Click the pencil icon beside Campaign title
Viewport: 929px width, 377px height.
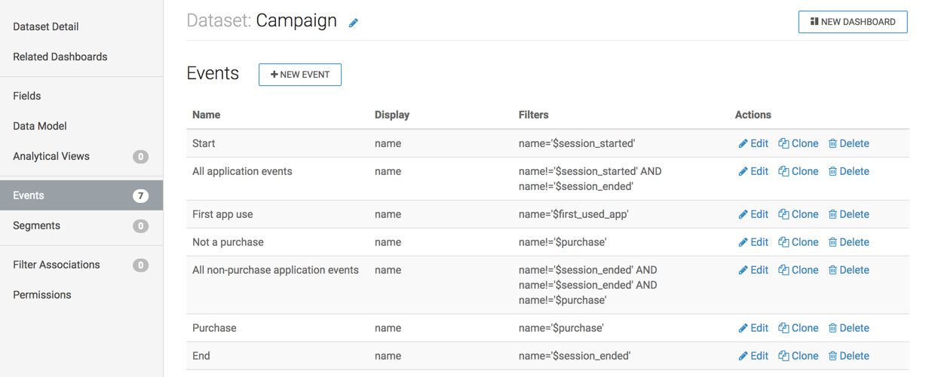coord(353,23)
